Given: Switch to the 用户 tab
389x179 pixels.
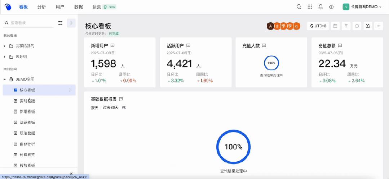Looking at the screenshot, I should [x=60, y=7].
